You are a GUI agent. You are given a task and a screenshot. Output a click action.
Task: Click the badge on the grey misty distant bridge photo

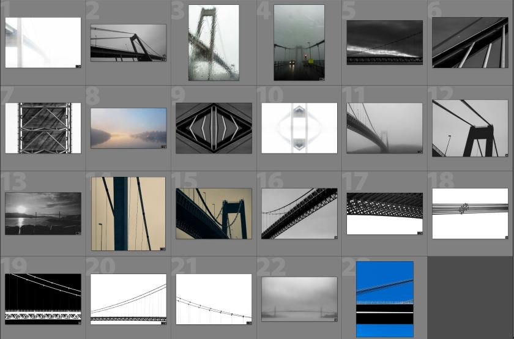pos(334,319)
